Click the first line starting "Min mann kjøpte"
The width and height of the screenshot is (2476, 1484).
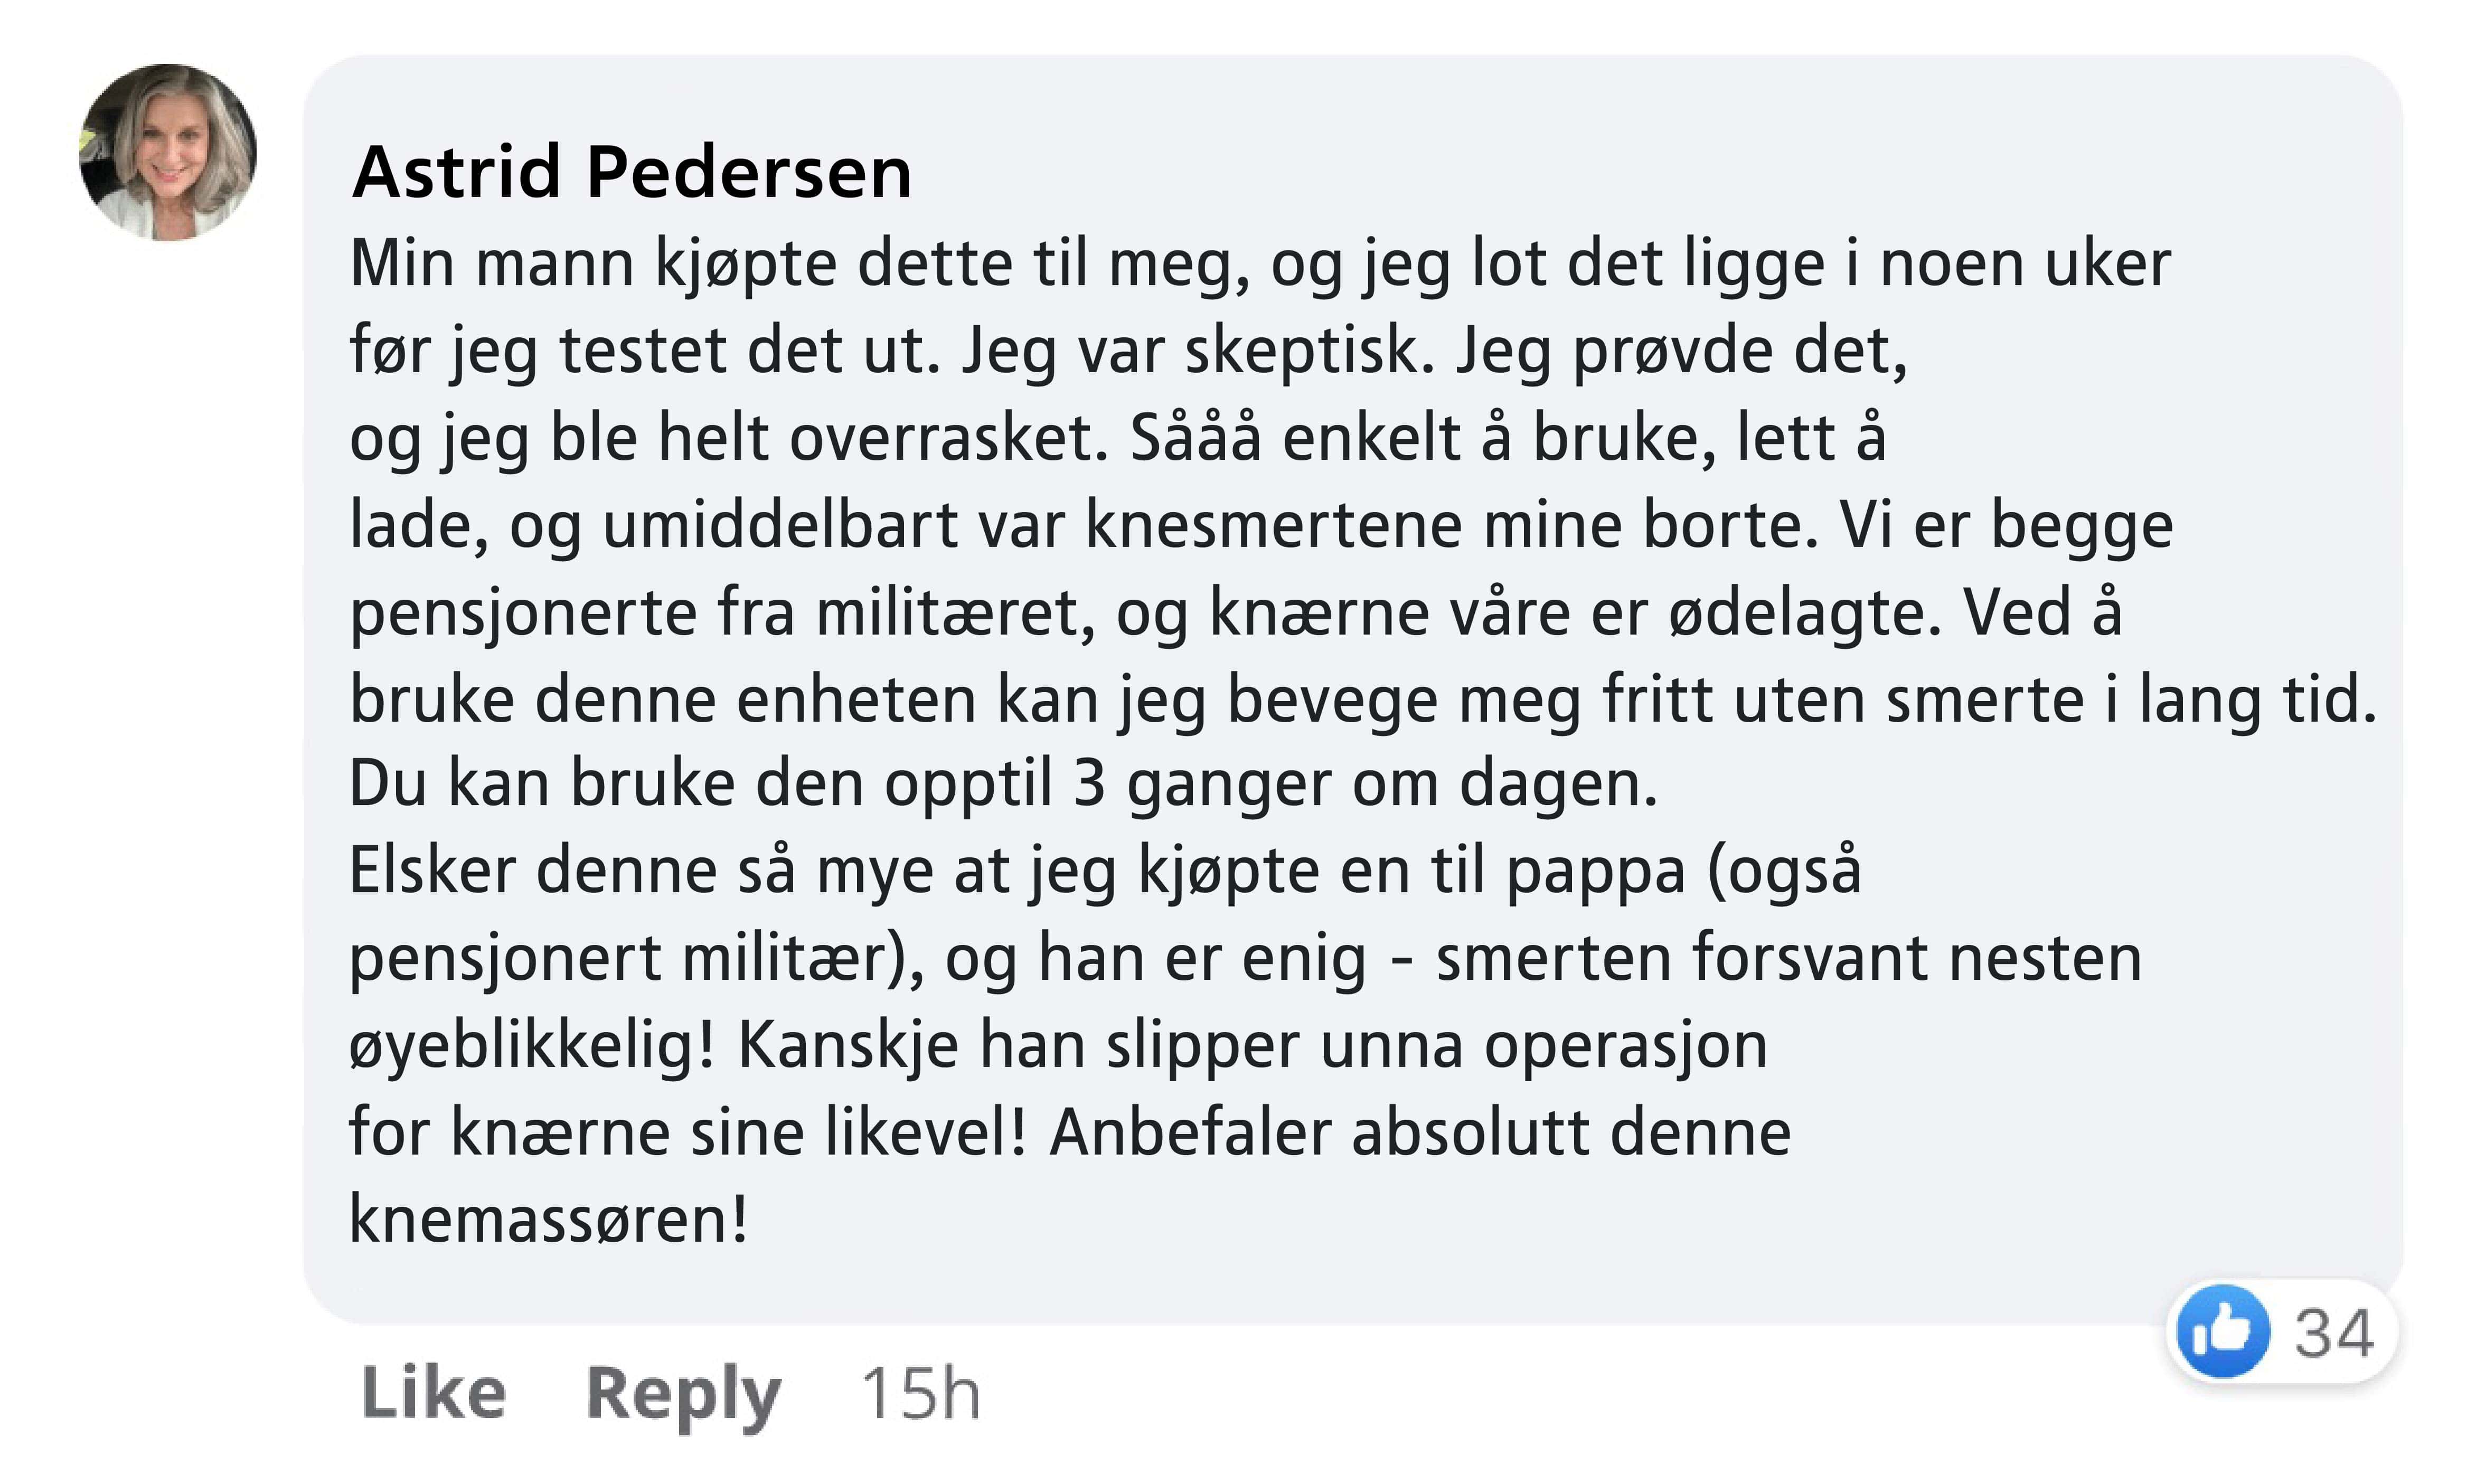coord(1260,264)
